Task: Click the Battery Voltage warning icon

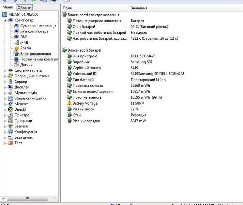Action: click(x=70, y=103)
